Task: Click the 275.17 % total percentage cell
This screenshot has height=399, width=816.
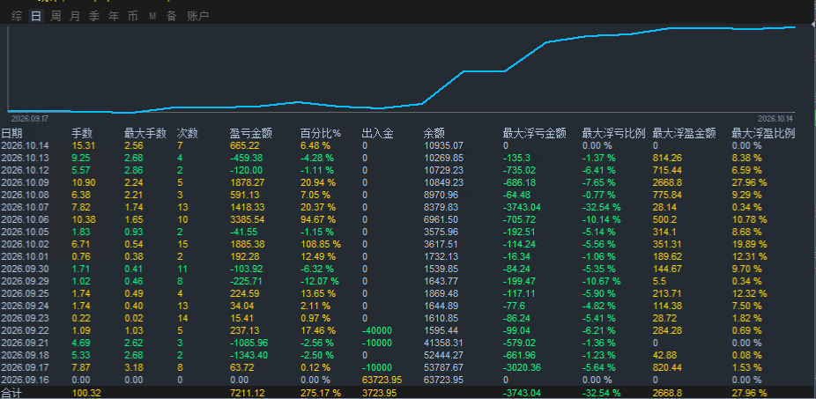Action: tap(321, 394)
